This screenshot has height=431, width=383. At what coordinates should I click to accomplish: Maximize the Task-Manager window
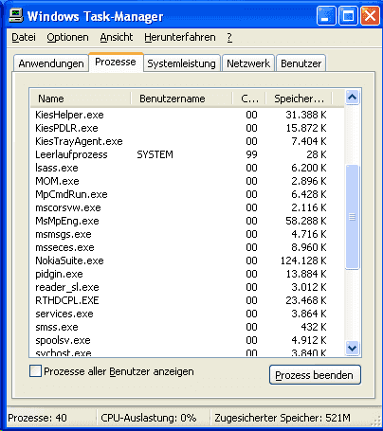pyautogui.click(x=348, y=15)
